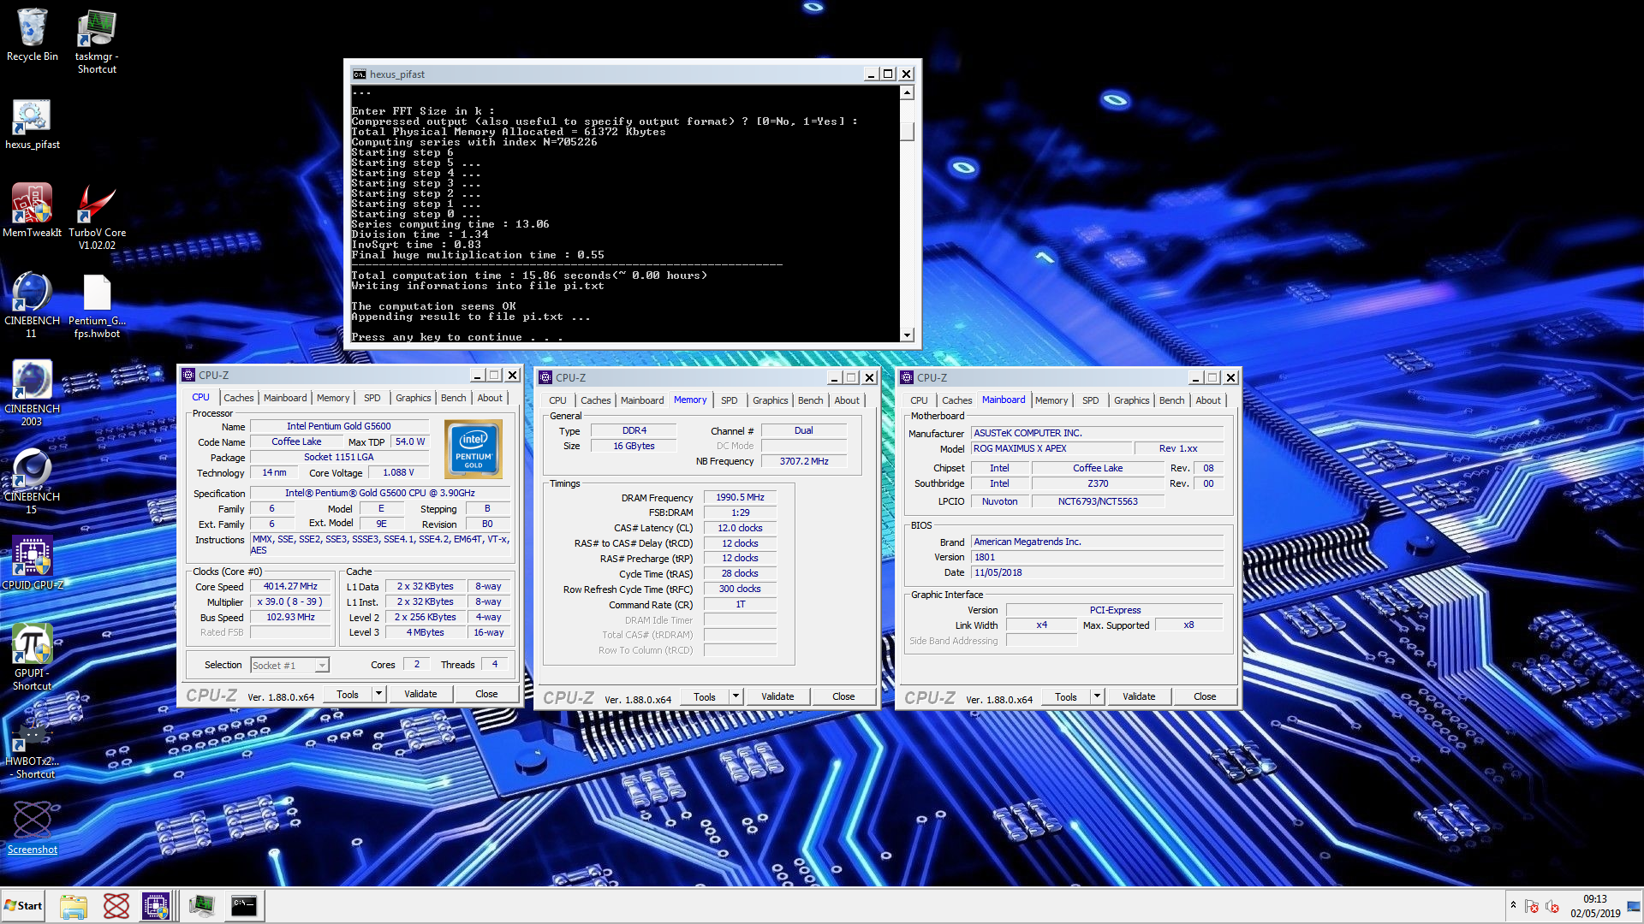Switch to CPU-Z in the taskbar

point(156,906)
